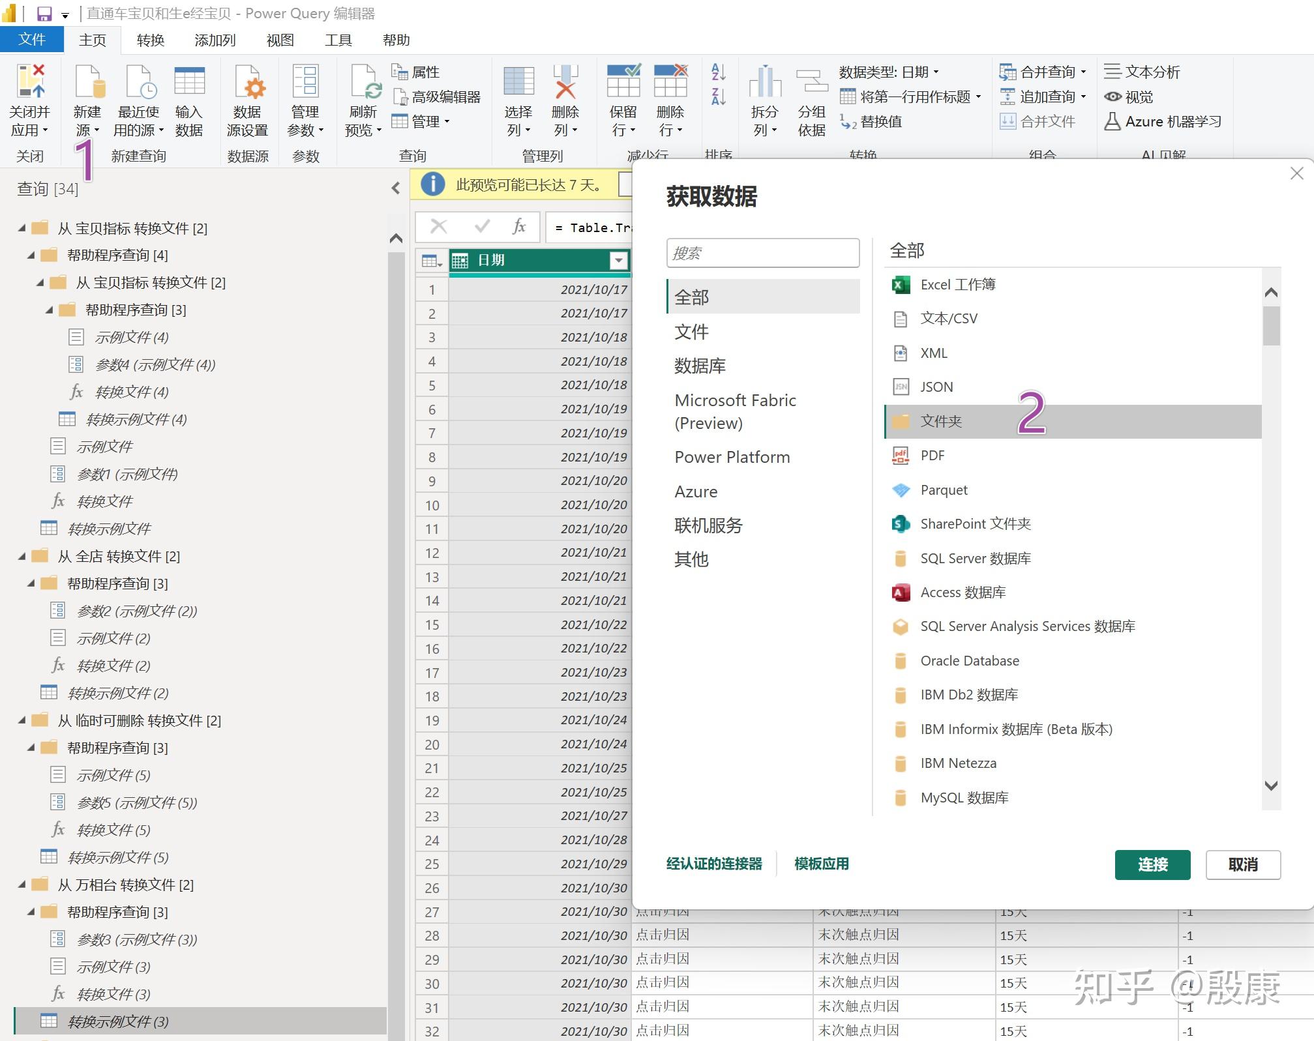This screenshot has width=1314, height=1041.
Task: Click the 连接 button
Action: tap(1152, 864)
